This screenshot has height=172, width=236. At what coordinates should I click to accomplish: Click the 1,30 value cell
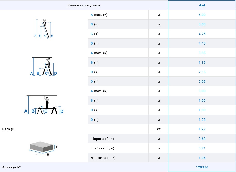coord(202,110)
